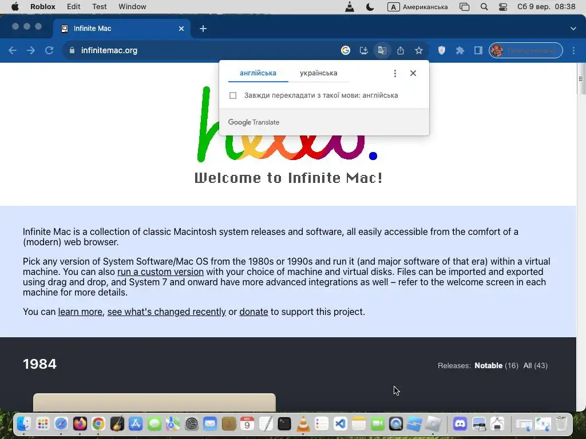Open Discord from the Dock
The image size is (586, 439).
click(460, 424)
